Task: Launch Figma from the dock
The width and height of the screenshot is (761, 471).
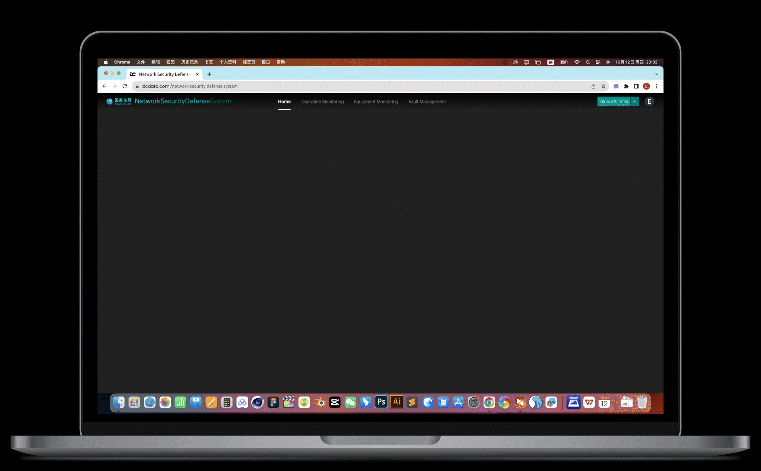Action: [x=273, y=402]
